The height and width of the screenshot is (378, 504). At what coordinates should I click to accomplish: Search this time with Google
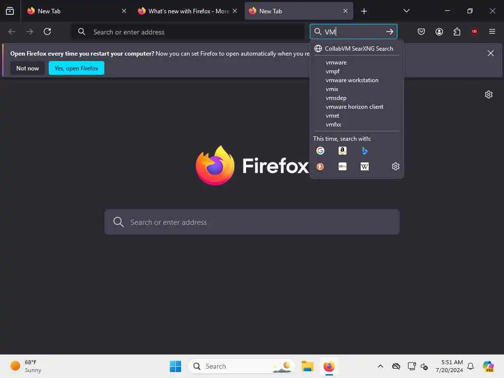point(320,151)
